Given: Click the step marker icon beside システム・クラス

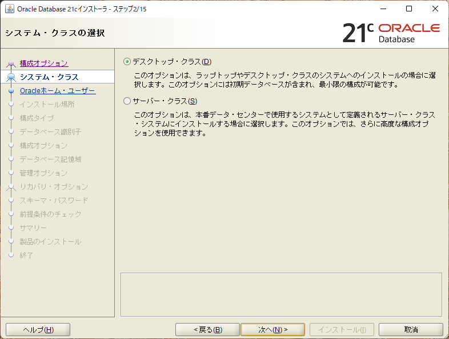Looking at the screenshot, I should click(11, 77).
